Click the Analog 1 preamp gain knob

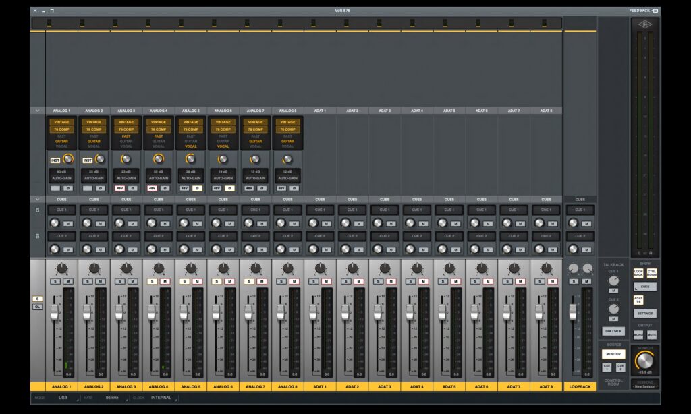(x=68, y=160)
